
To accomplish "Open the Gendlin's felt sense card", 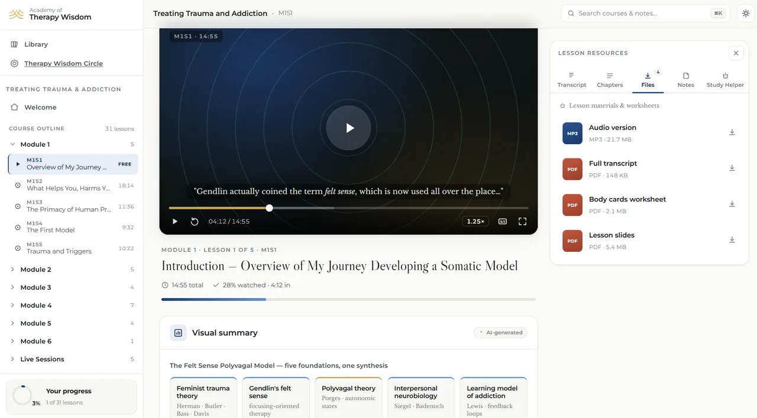I will (x=276, y=398).
